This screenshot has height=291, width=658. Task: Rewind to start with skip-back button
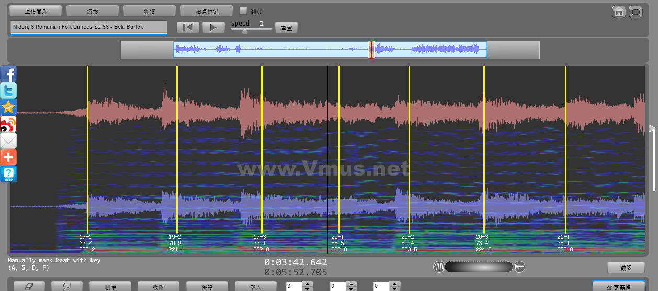[188, 27]
